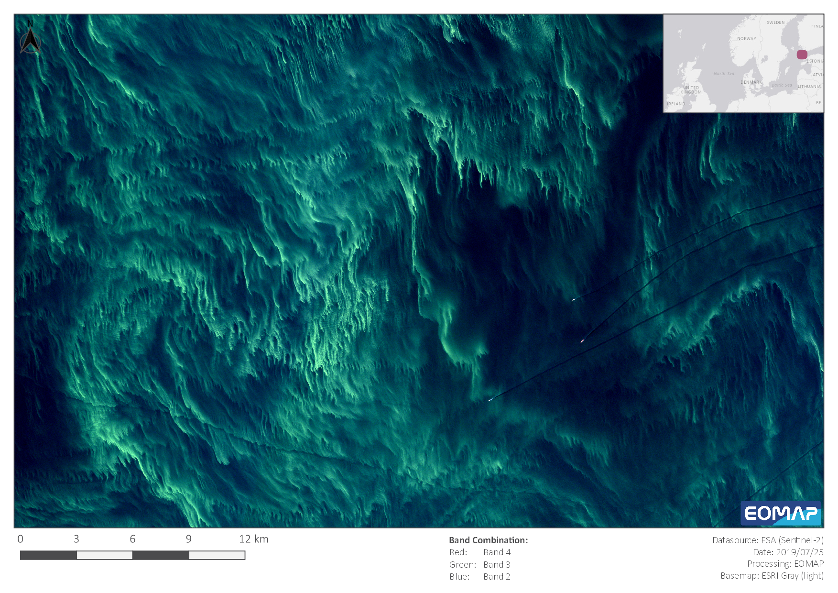This screenshot has width=838, height=593.
Task: Select the Blue Band 2 legend entry
Action: (480, 577)
